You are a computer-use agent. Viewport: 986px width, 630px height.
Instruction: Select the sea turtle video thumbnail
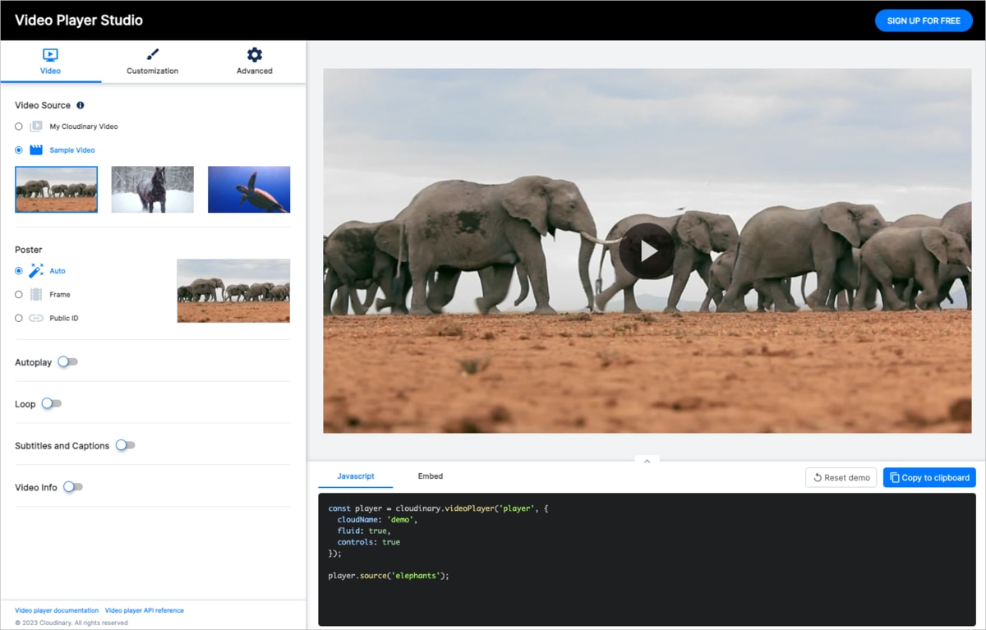[x=249, y=189]
